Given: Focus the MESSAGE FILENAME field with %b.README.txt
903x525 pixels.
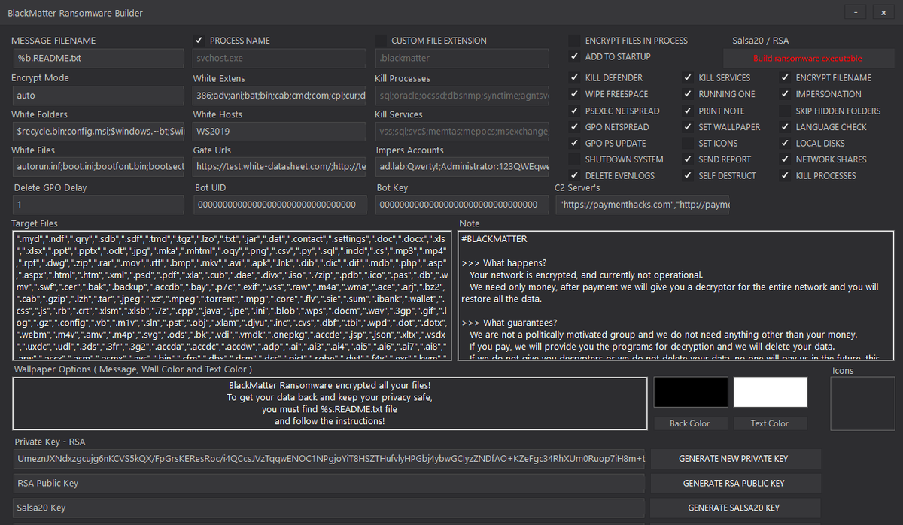Looking at the screenshot, I should pos(98,59).
